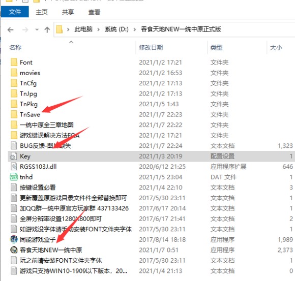The image size is (295, 281).
Task: Select the 全屏分辨率设置 text file icon
Action: tap(14, 219)
